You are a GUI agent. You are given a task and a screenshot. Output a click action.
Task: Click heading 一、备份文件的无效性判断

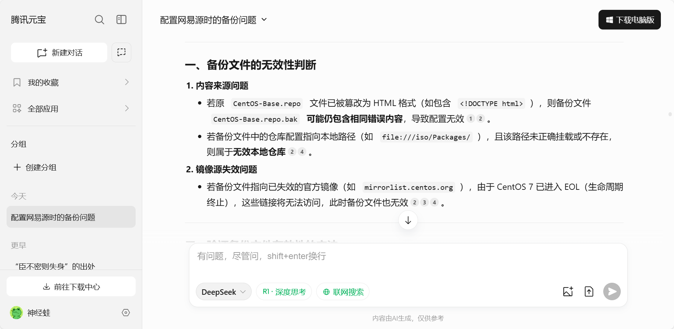(x=251, y=65)
